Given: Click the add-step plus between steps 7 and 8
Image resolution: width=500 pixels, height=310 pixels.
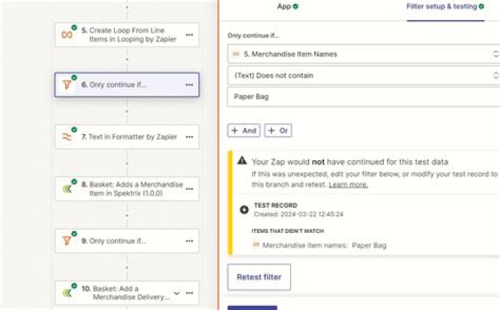Looking at the screenshot, I should pos(127,164).
